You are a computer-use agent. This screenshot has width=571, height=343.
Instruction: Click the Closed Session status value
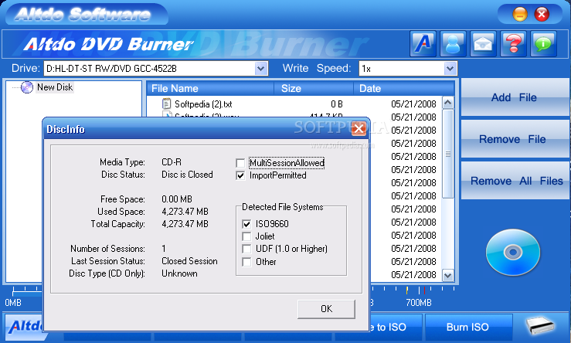pyautogui.click(x=189, y=261)
